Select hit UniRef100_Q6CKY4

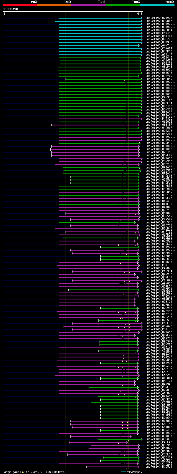click(159, 290)
